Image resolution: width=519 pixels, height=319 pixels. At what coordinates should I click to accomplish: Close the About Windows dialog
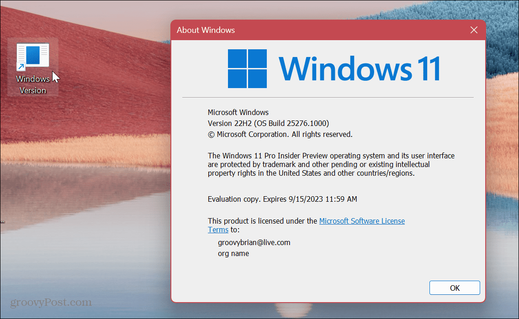474,30
